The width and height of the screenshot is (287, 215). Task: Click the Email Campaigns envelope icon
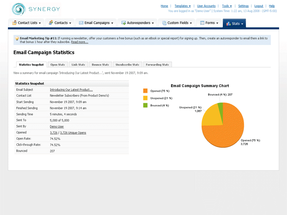point(81,23)
